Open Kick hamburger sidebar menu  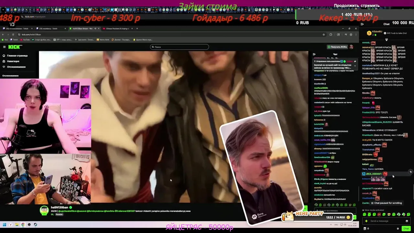tap(4, 47)
